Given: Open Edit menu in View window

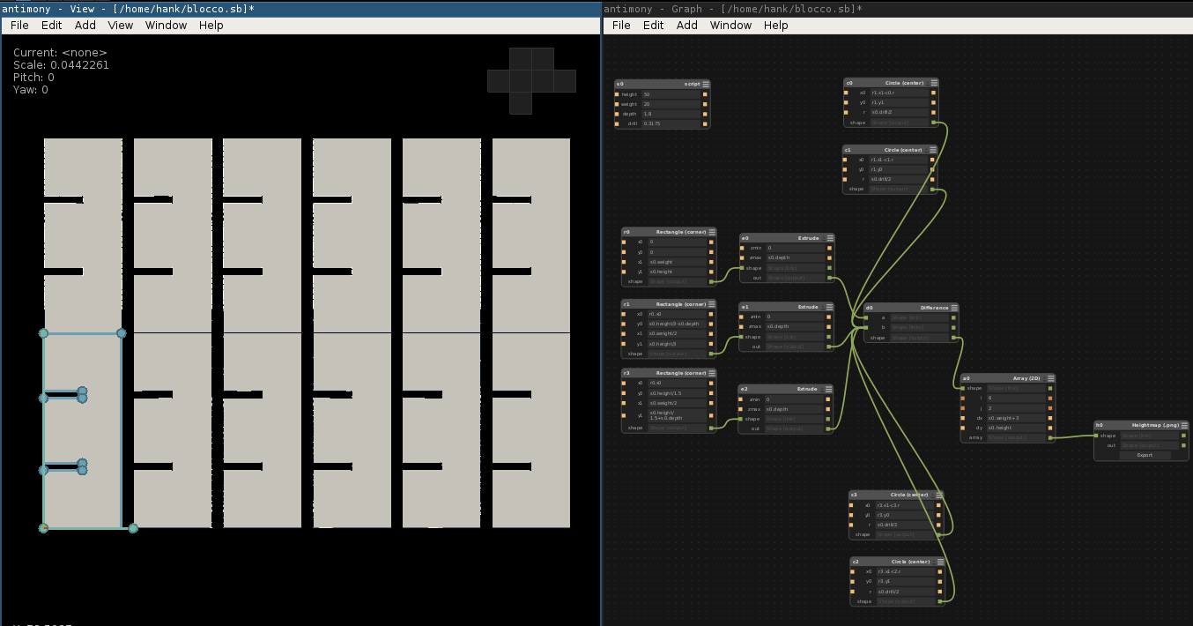Looking at the screenshot, I should pyautogui.click(x=52, y=25).
